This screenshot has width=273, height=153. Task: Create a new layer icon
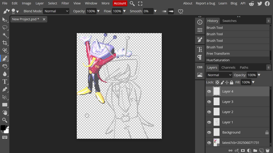coord(261,150)
